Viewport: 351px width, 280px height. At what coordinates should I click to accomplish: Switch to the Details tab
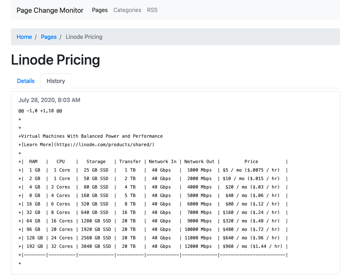tap(26, 81)
